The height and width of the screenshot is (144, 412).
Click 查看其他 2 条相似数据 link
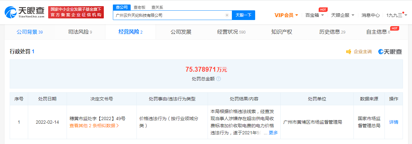pos(94,126)
